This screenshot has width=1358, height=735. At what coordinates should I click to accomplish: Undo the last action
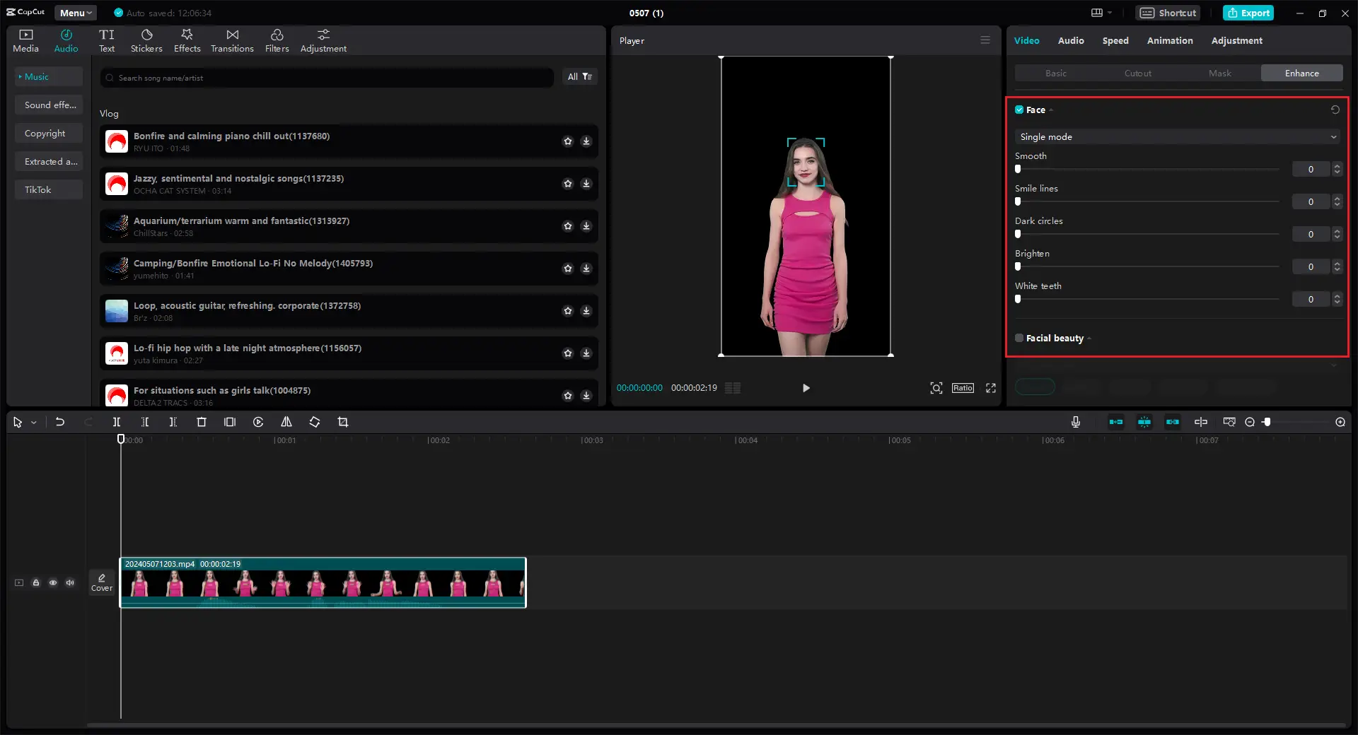pyautogui.click(x=60, y=422)
